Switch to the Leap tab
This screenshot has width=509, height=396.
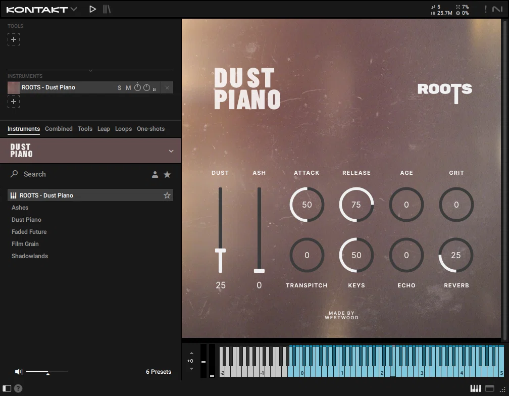104,129
